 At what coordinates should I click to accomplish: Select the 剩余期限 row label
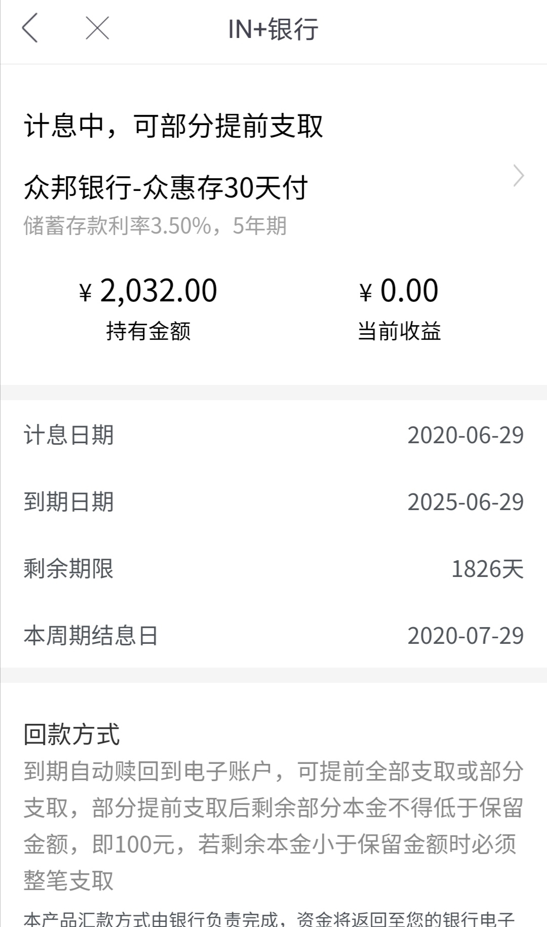click(x=69, y=569)
